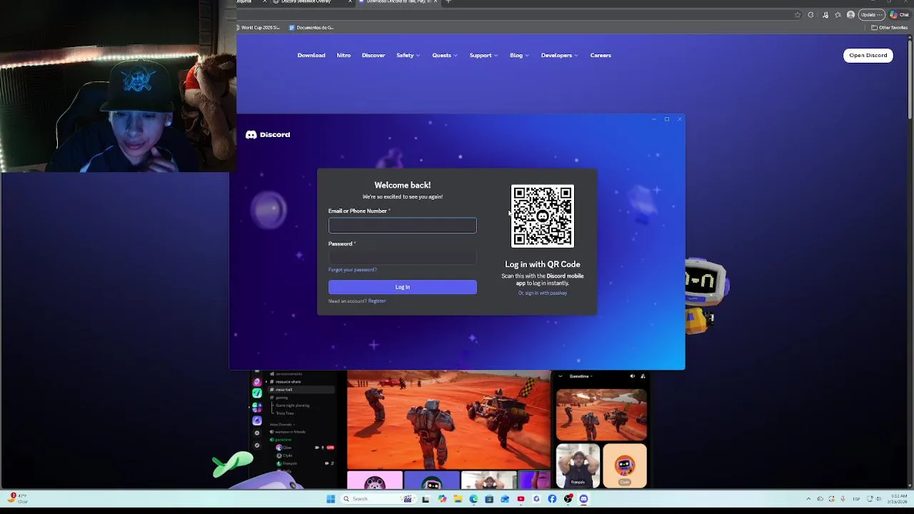Click the François video tile
This screenshot has height=514, width=914.
coord(578,465)
